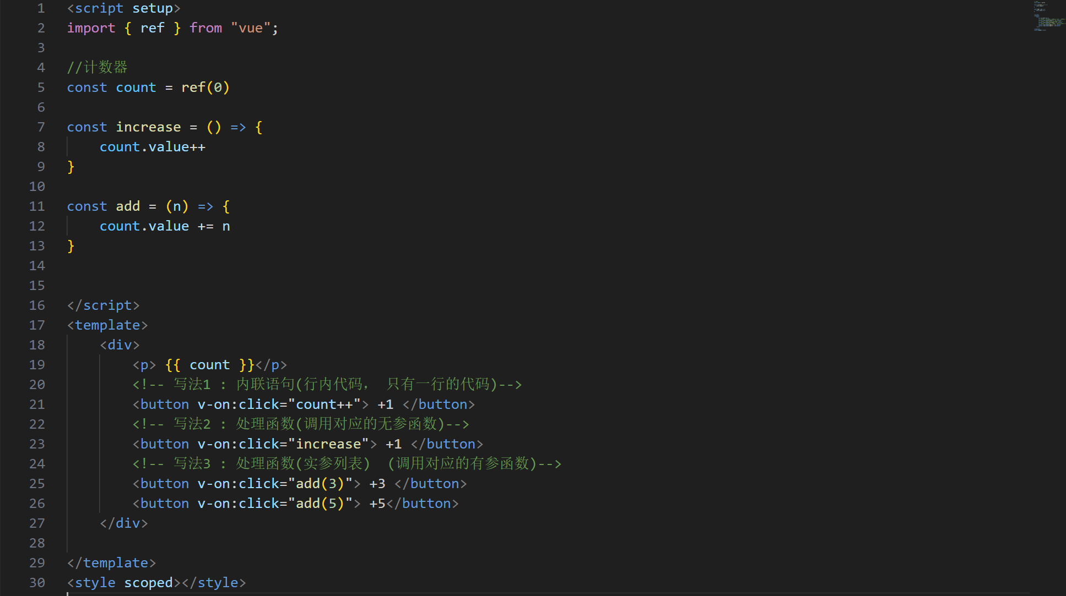The height and width of the screenshot is (596, 1066).
Task: Click line number 17 in the gutter
Action: click(x=37, y=325)
